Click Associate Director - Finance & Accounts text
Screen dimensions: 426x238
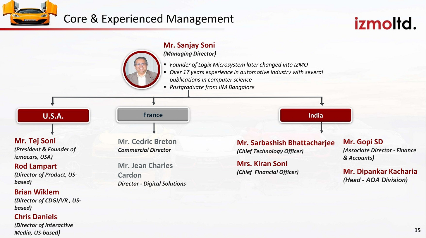pyautogui.click(x=379, y=154)
